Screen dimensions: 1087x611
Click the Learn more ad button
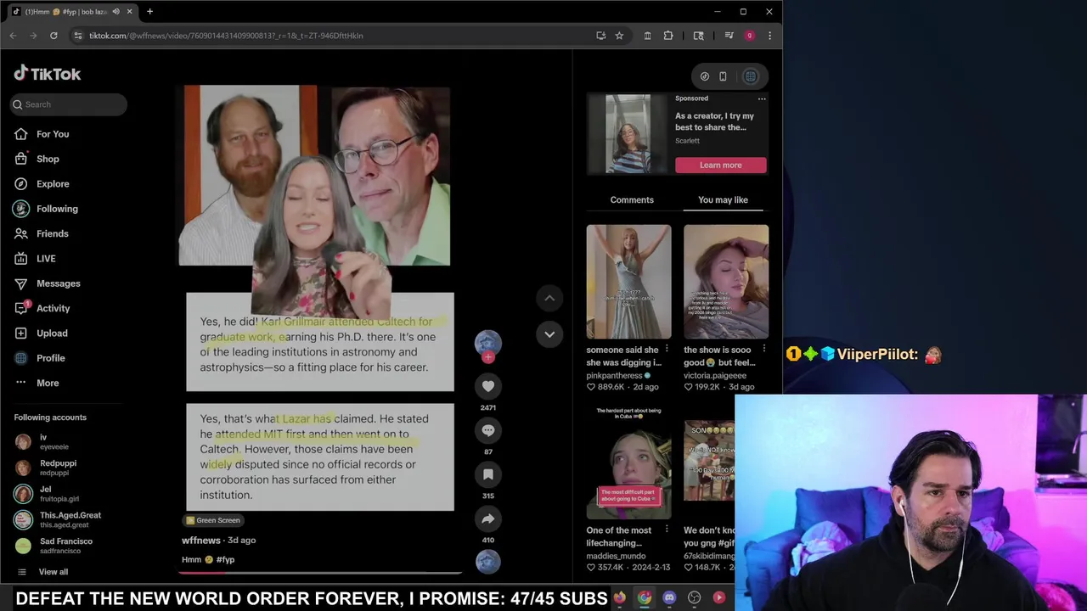point(721,165)
